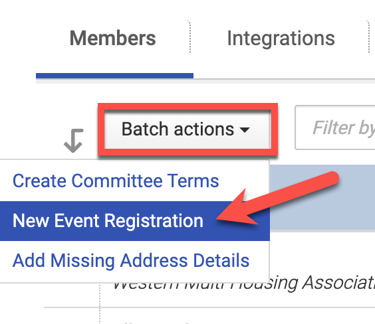Click the gray bent down-arrow icon
The image size is (375, 324).
[73, 141]
